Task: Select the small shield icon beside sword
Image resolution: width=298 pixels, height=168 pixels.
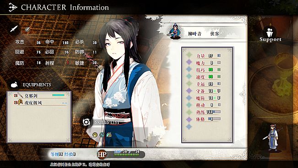Action: tap(27, 29)
